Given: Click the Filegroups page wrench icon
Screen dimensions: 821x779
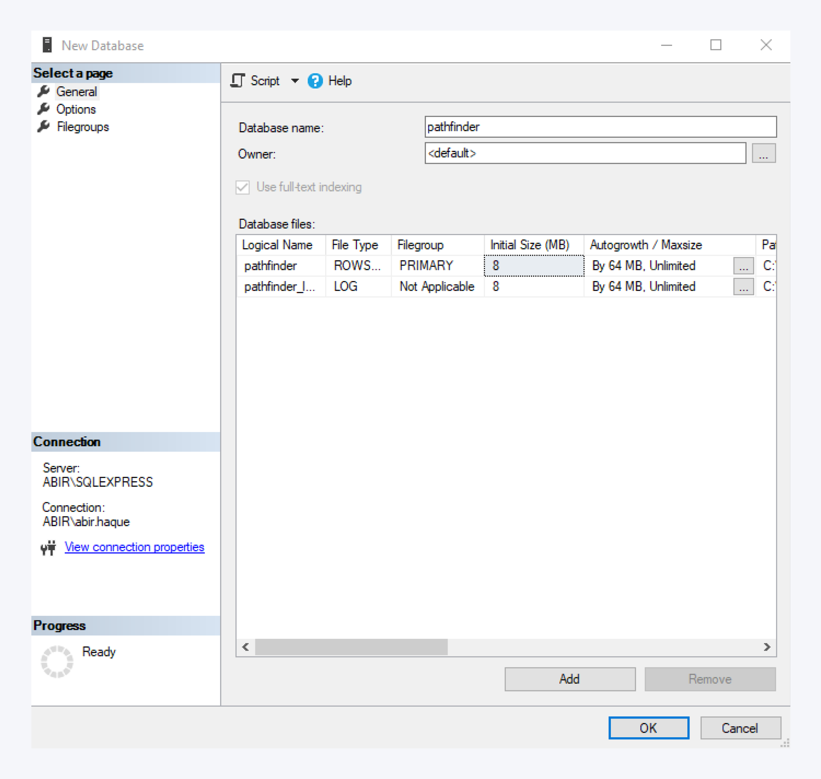Looking at the screenshot, I should pos(44,127).
